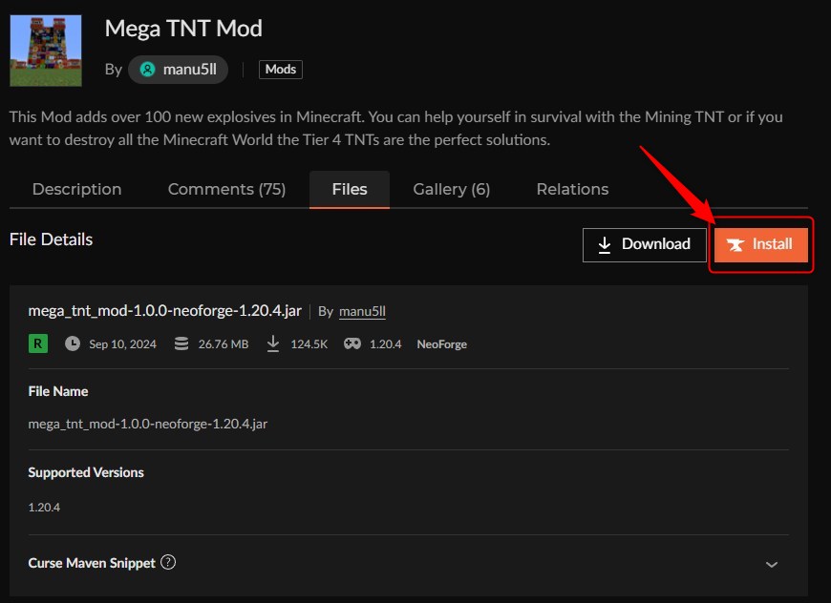The image size is (831, 603).
Task: Click the manu5ll link next to the file name
Action: coord(362,311)
